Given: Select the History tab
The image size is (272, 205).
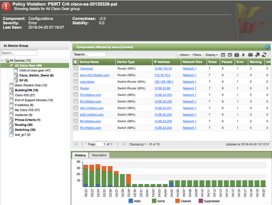Looking at the screenshot, I should point(80,155).
